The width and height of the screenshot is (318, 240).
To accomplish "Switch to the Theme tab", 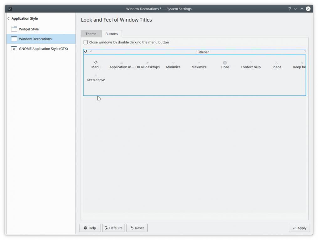I will pos(91,34).
